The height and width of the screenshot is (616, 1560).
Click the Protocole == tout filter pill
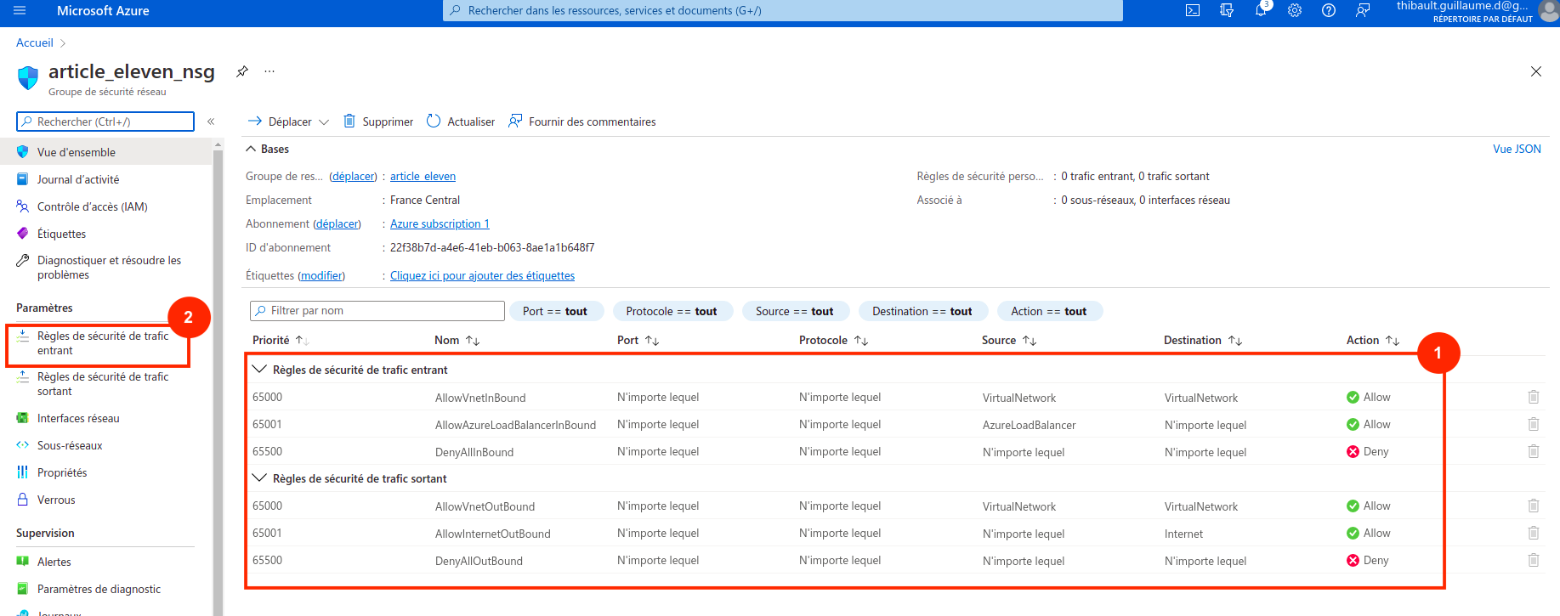pos(671,311)
